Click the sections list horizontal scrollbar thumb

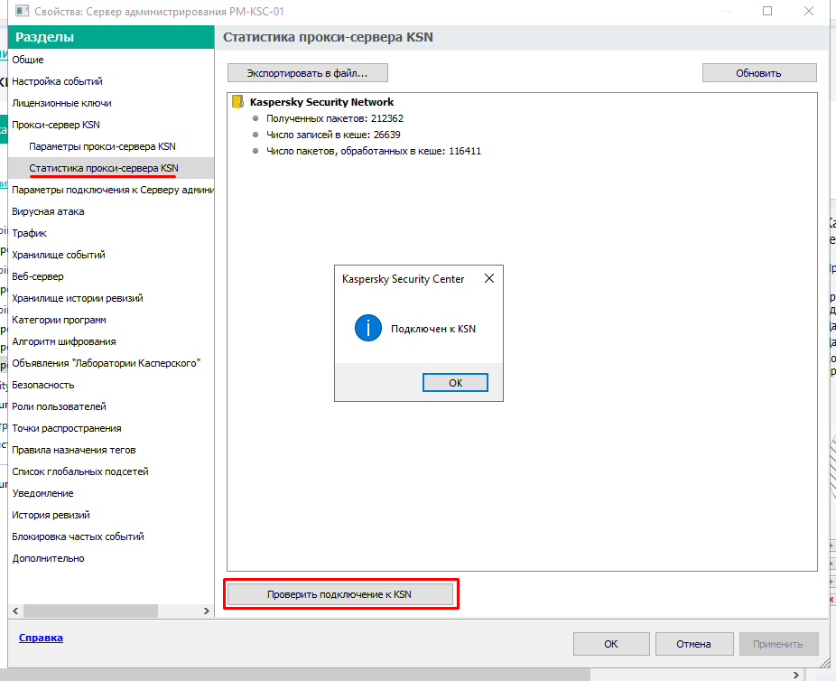[x=90, y=611]
